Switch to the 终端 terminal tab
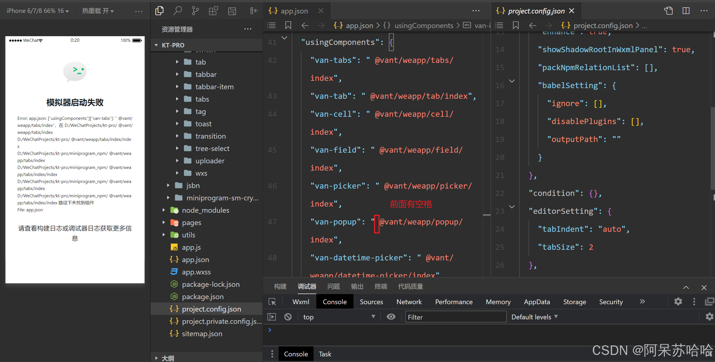This screenshot has height=362, width=715. tap(381, 286)
